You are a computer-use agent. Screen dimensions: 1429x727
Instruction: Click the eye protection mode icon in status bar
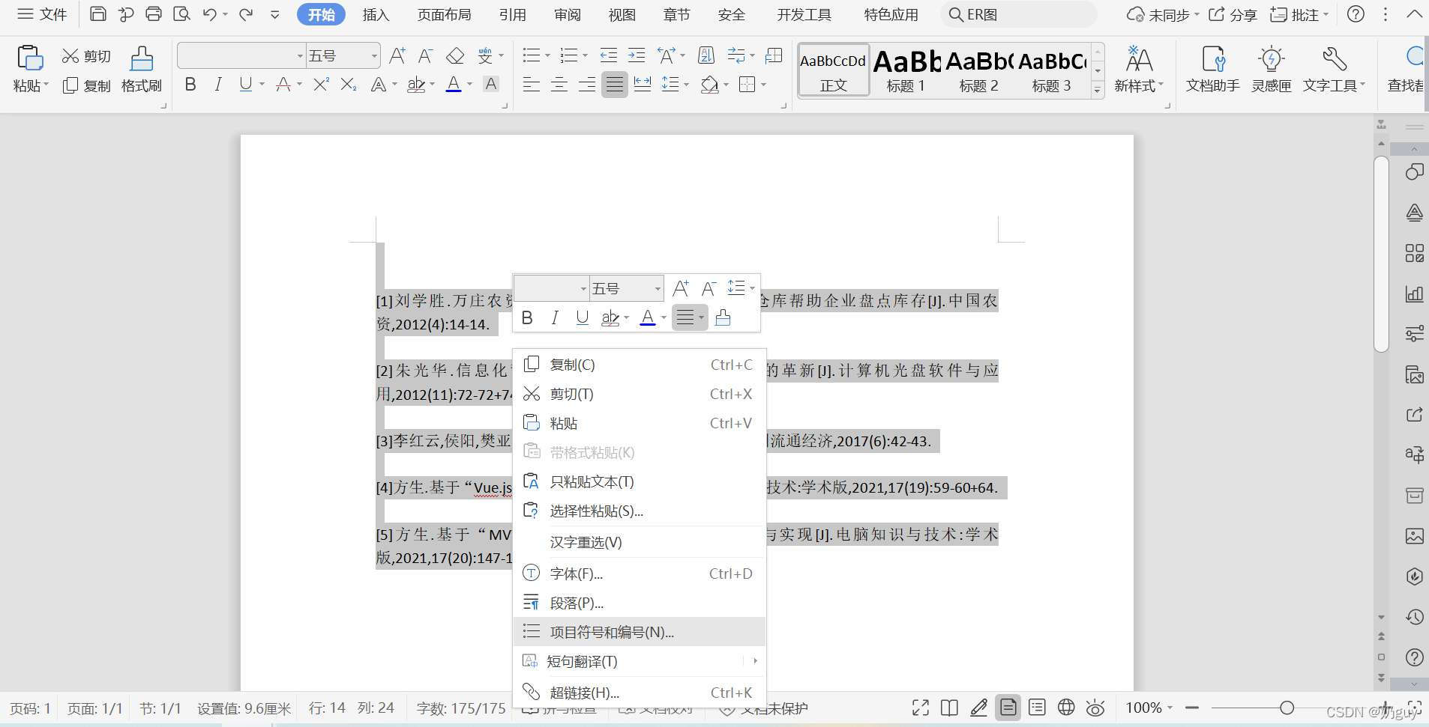(1095, 708)
